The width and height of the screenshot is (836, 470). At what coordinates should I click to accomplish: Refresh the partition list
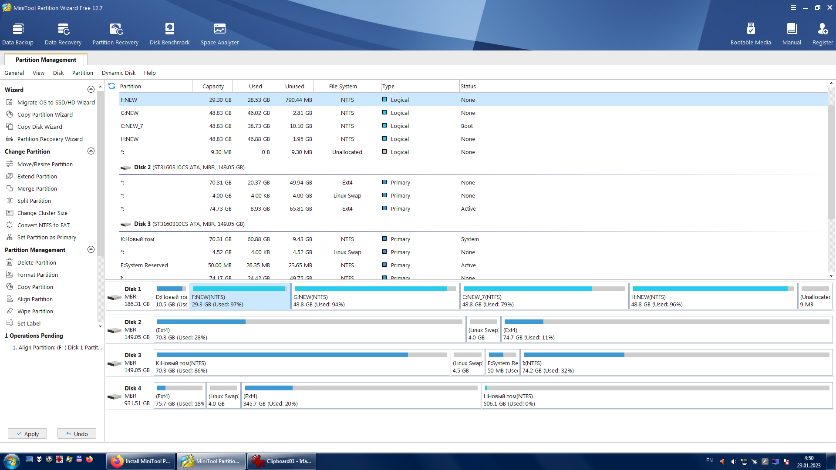[112, 86]
